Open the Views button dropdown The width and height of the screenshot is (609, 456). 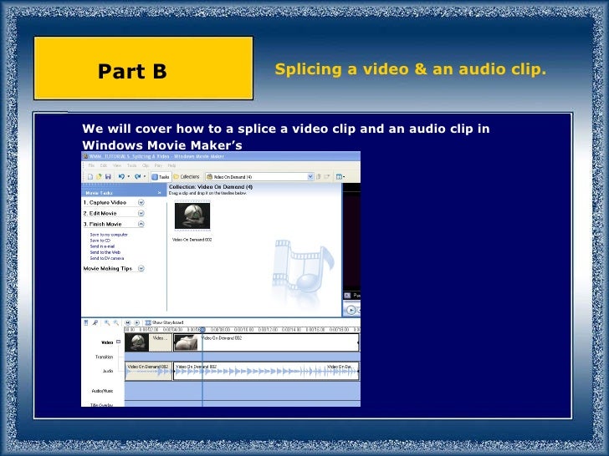(x=340, y=177)
